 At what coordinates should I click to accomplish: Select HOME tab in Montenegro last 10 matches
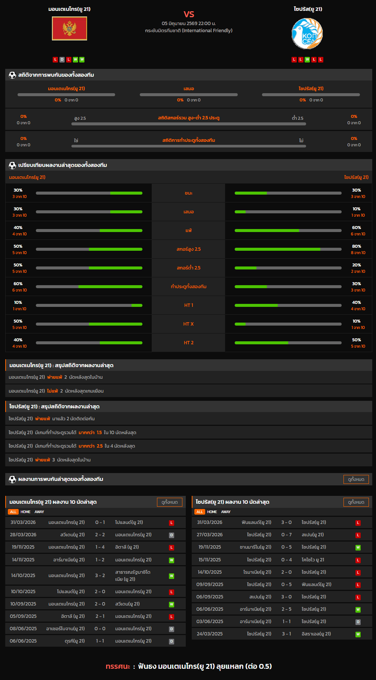pos(25,512)
